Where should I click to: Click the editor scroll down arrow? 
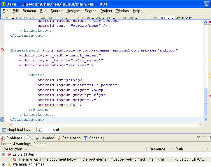point(205,119)
